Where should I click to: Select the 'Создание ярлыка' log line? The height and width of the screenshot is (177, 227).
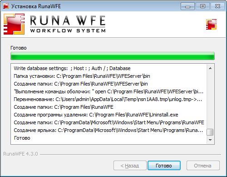click(109, 130)
